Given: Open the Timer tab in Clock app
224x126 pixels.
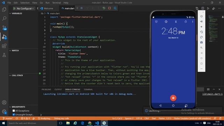Looking at the screenshot, I should coord(176,22).
